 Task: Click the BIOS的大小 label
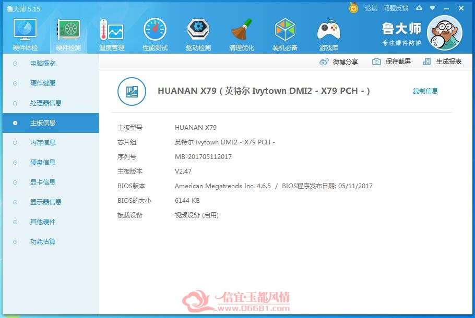134,200
